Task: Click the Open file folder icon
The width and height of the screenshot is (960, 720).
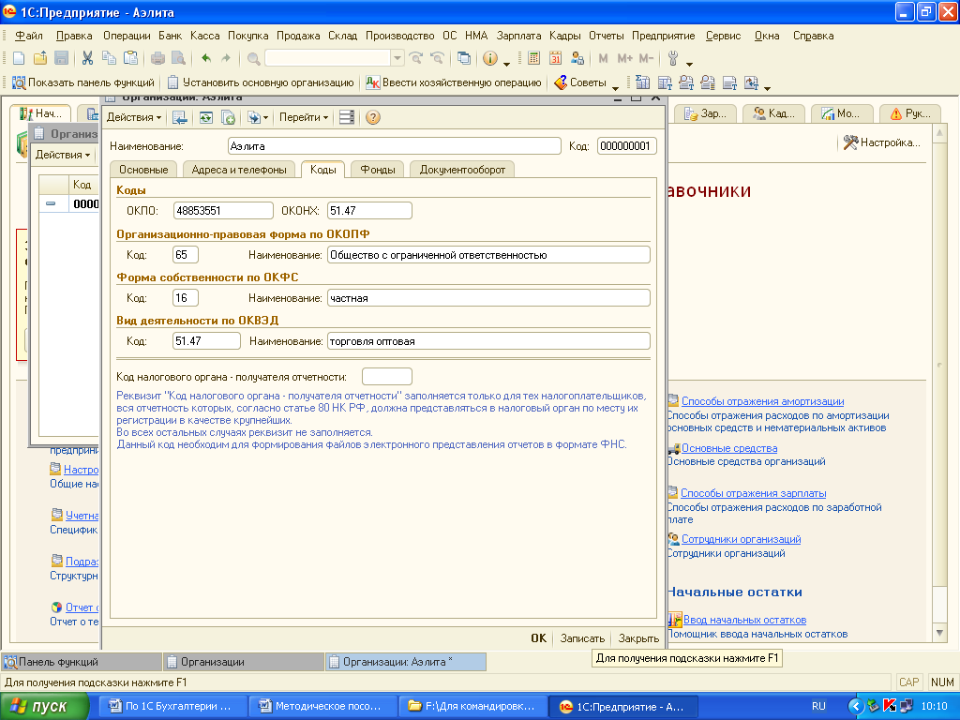Action: click(39, 58)
